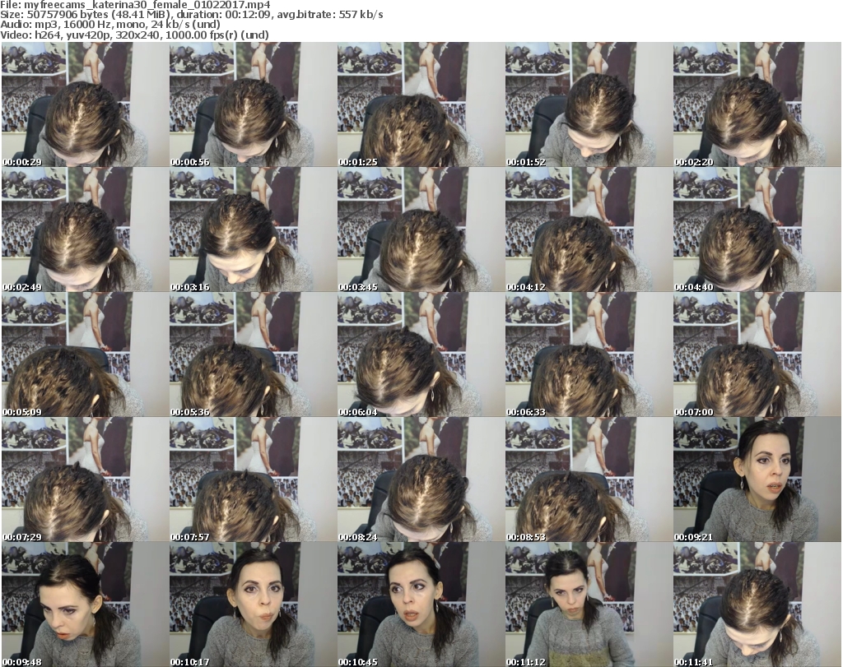Pick the preview frame marked 00:05:09
The height and width of the screenshot is (667, 843).
(x=85, y=354)
